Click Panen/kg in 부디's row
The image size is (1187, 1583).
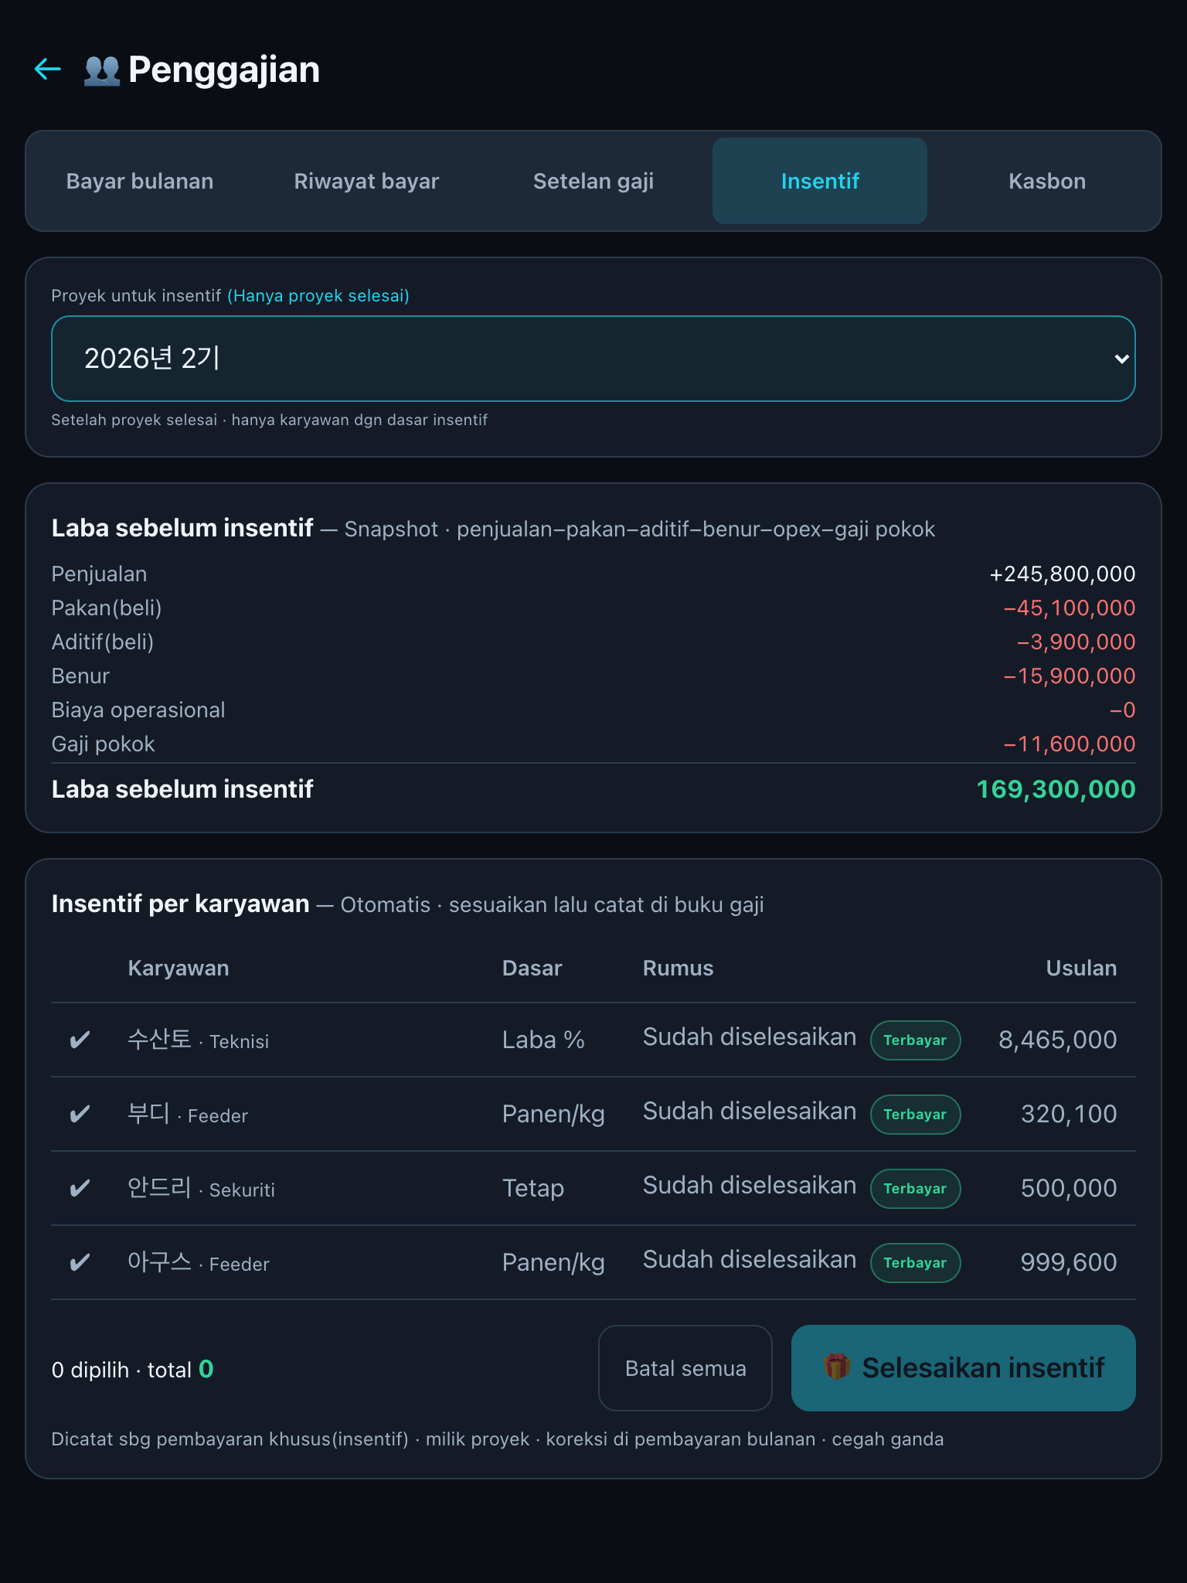coord(553,1114)
